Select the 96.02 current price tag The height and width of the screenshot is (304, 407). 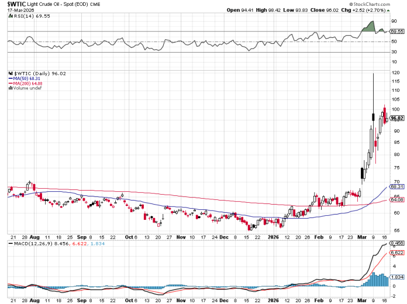point(398,118)
